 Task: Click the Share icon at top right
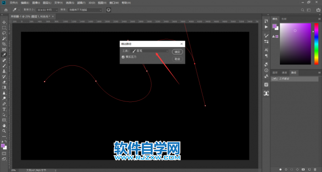[x=318, y=10]
